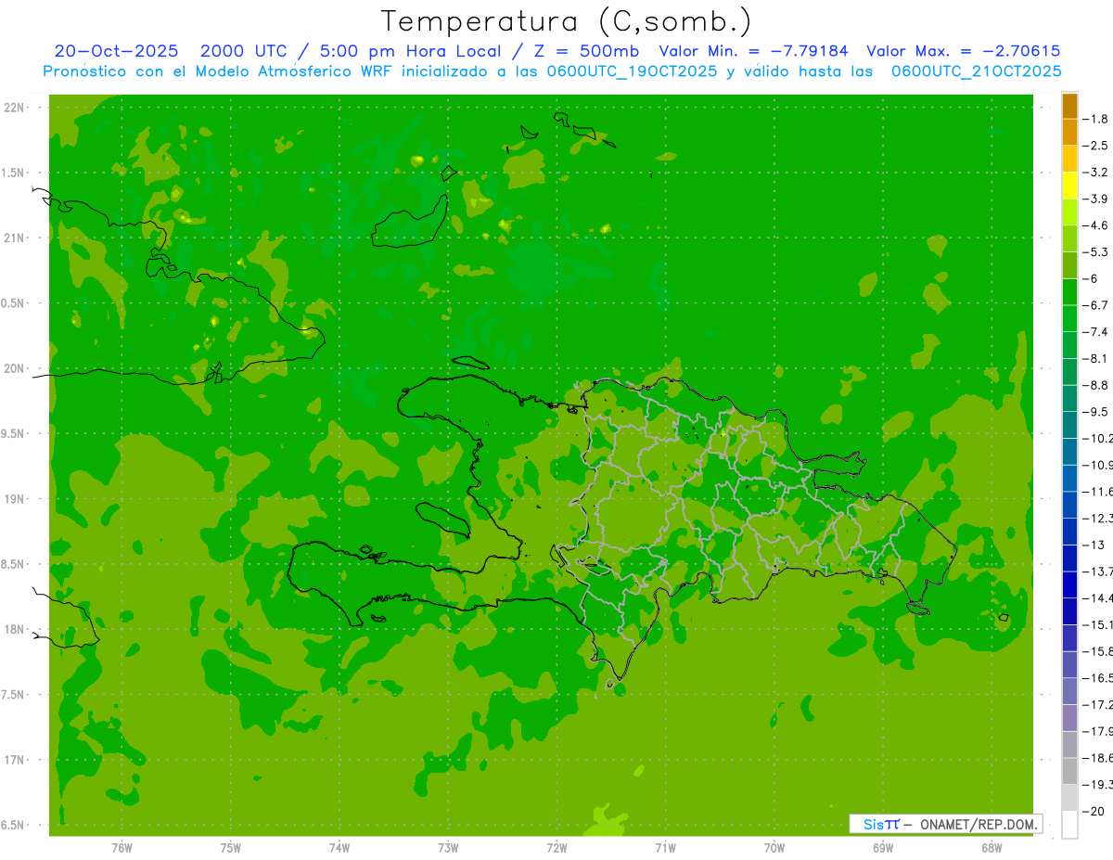Click the lime swatch between -3.9 and -4.6
Viewport: 1113px width, 860px height.
coord(1069,212)
